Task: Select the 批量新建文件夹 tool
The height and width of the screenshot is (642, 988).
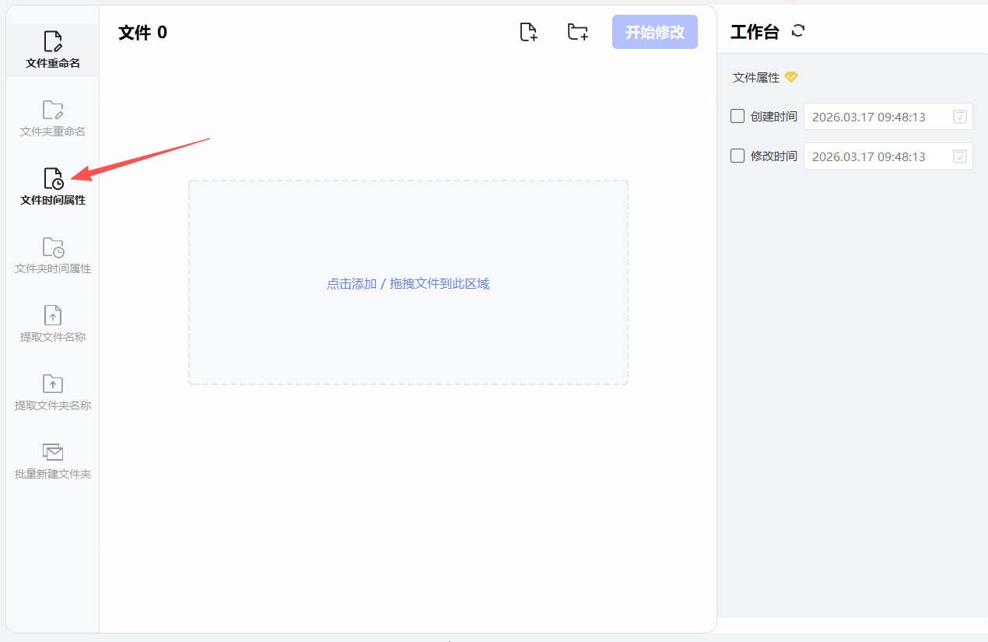Action: click(53, 461)
